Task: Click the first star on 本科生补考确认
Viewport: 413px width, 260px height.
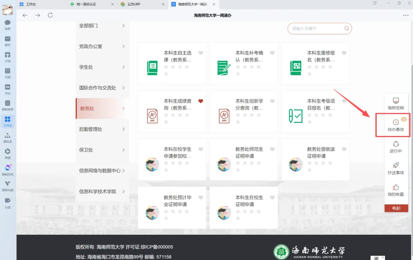Action: pyautogui.click(x=238, y=67)
